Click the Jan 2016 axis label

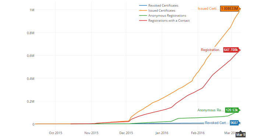point(162,133)
